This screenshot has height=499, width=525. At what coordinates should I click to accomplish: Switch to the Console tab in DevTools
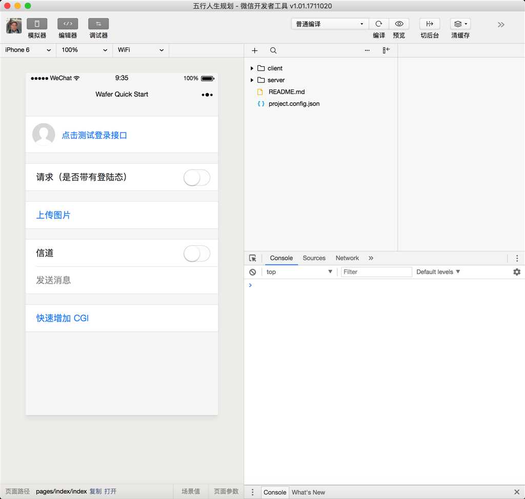click(x=281, y=258)
